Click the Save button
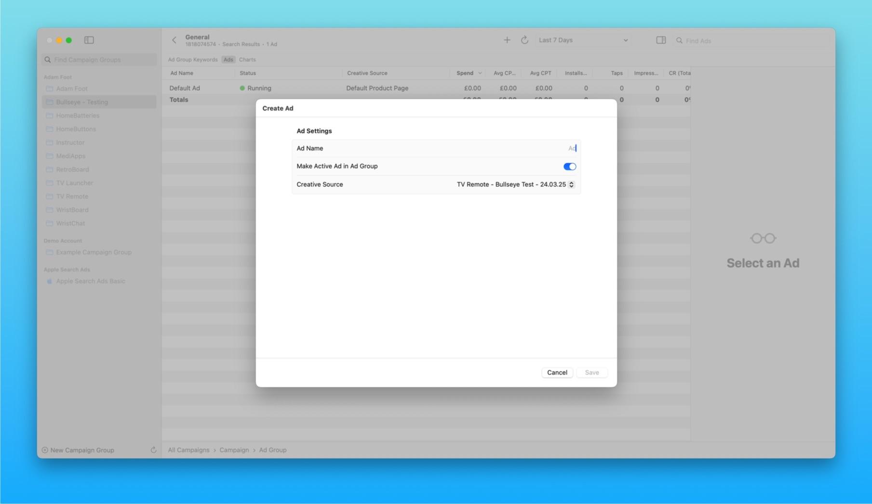872x504 pixels. pyautogui.click(x=591, y=373)
